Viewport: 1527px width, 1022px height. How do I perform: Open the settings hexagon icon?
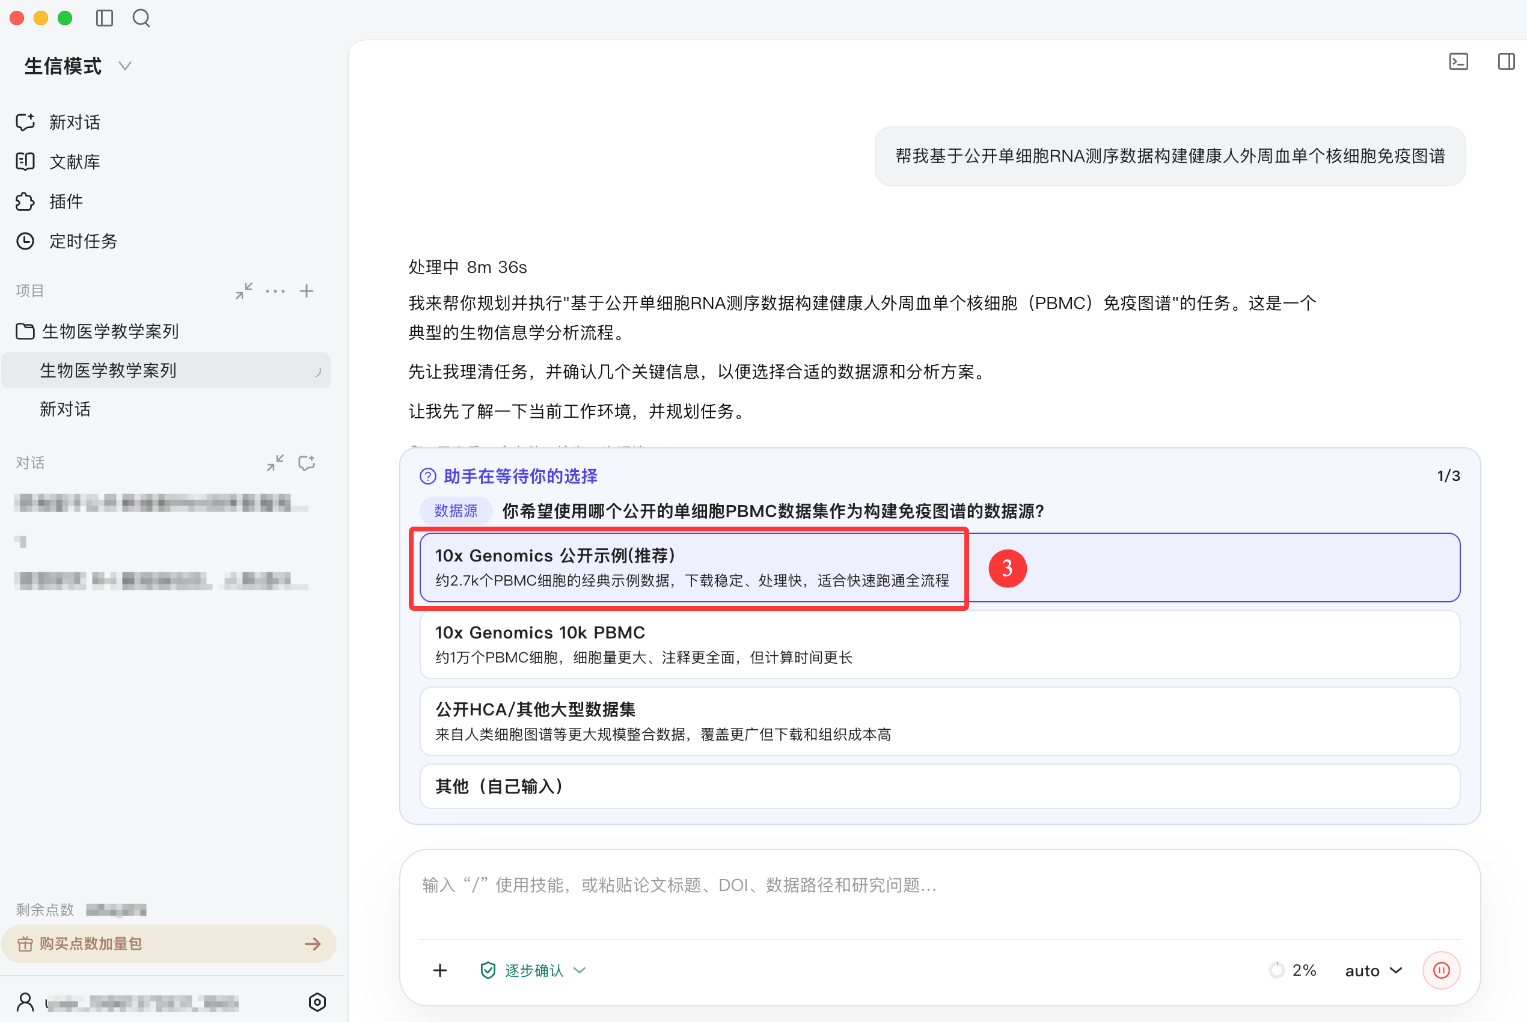pos(317,1002)
